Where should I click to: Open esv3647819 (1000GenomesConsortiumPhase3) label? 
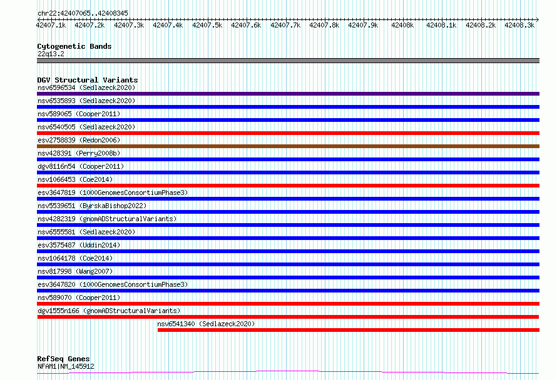113,192
